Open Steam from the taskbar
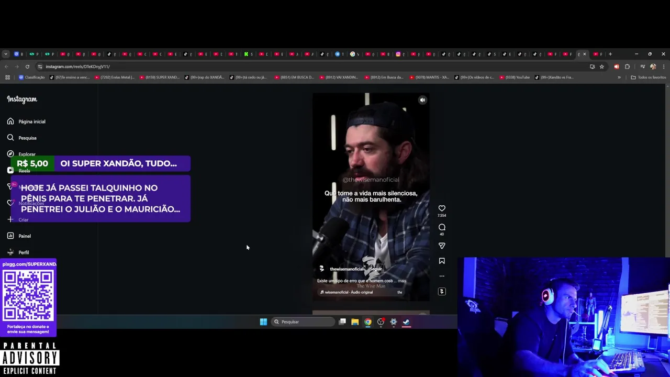The image size is (670, 377). click(x=407, y=322)
